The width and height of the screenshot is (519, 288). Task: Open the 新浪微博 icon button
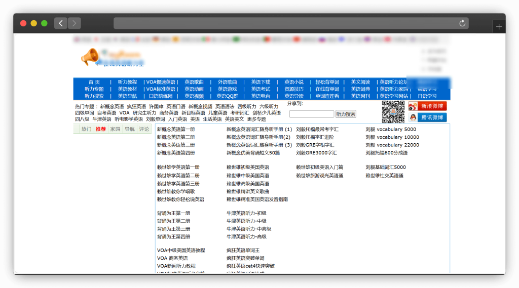click(427, 106)
